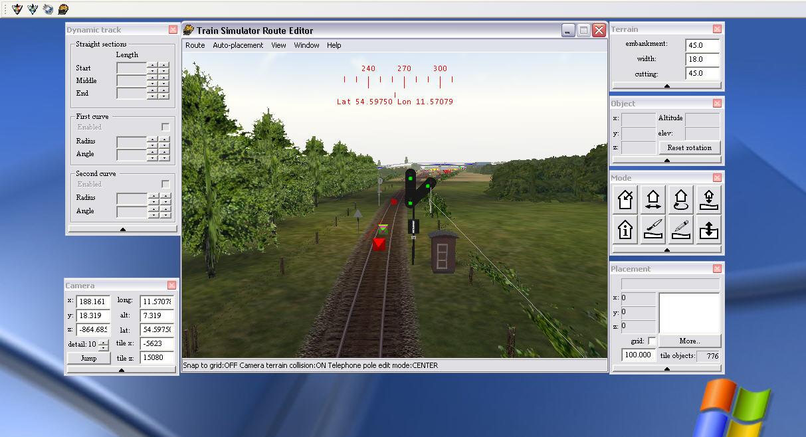Click the embankment value field
Image resolution: width=806 pixels, height=437 pixels.
[x=702, y=44]
